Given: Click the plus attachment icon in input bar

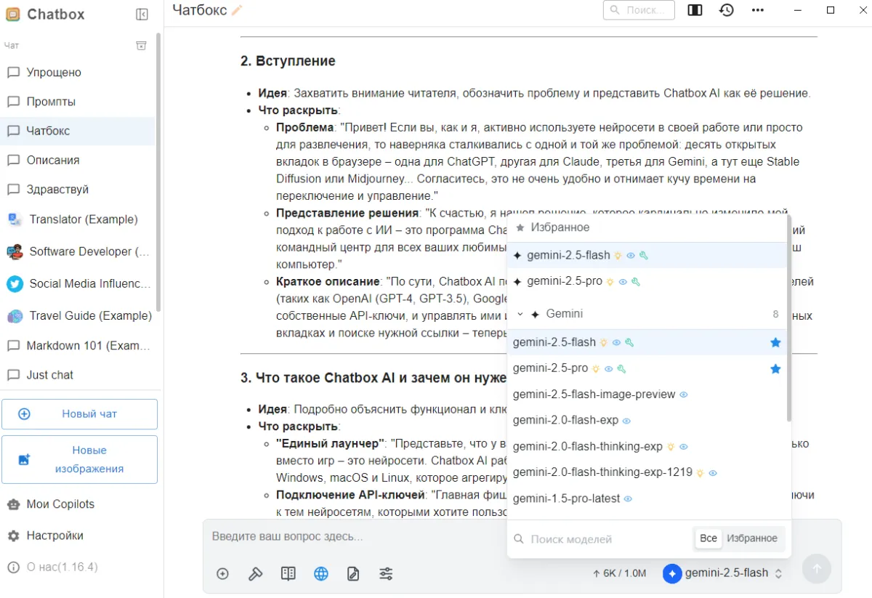Looking at the screenshot, I should tap(223, 573).
